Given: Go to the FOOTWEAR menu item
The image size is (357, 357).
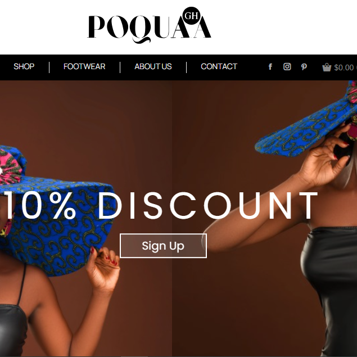Looking at the screenshot, I should coord(84,66).
